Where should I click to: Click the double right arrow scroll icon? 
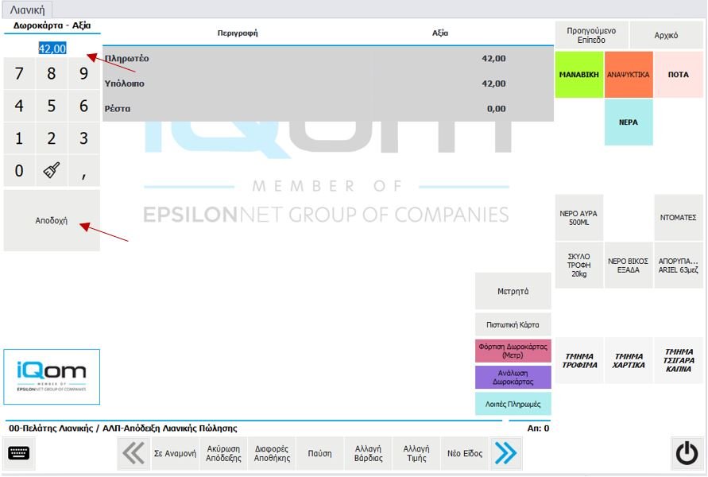(505, 453)
